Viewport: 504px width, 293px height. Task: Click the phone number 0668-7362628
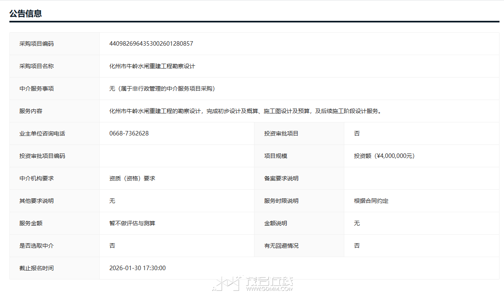point(129,133)
